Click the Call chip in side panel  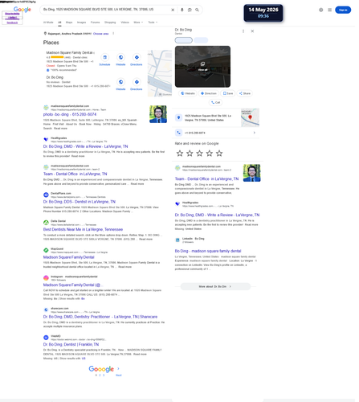click(215, 102)
